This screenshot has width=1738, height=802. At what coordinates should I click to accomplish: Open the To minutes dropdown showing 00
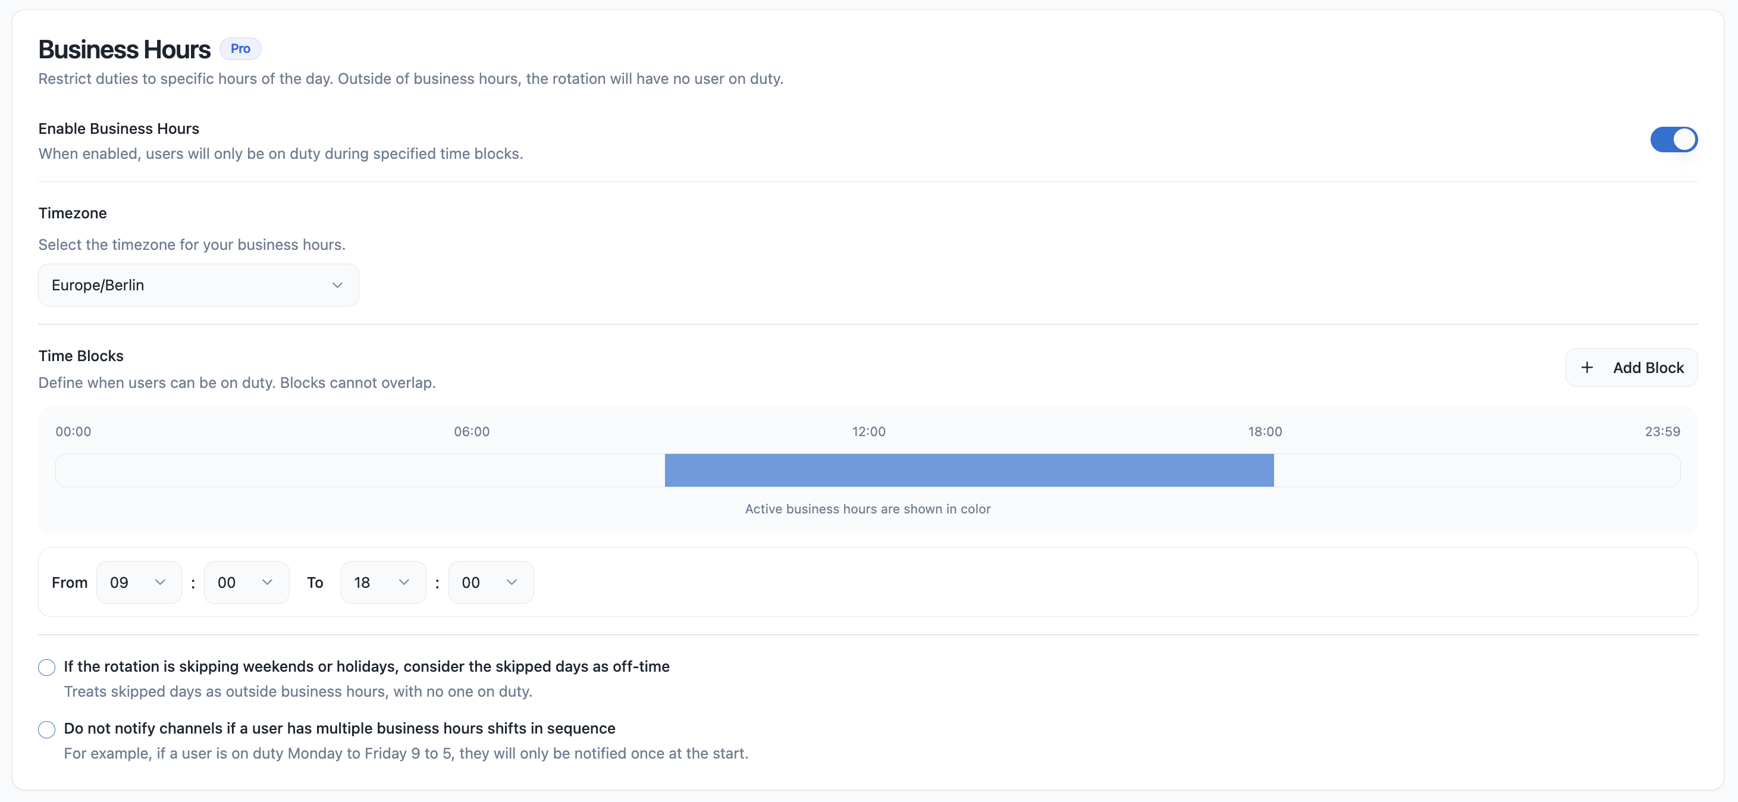tap(491, 582)
